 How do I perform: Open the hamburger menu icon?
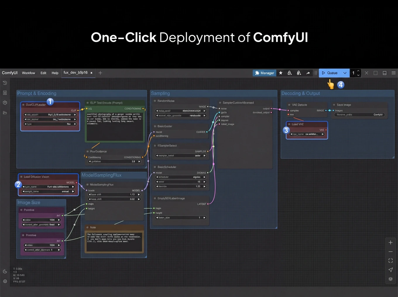click(x=394, y=73)
